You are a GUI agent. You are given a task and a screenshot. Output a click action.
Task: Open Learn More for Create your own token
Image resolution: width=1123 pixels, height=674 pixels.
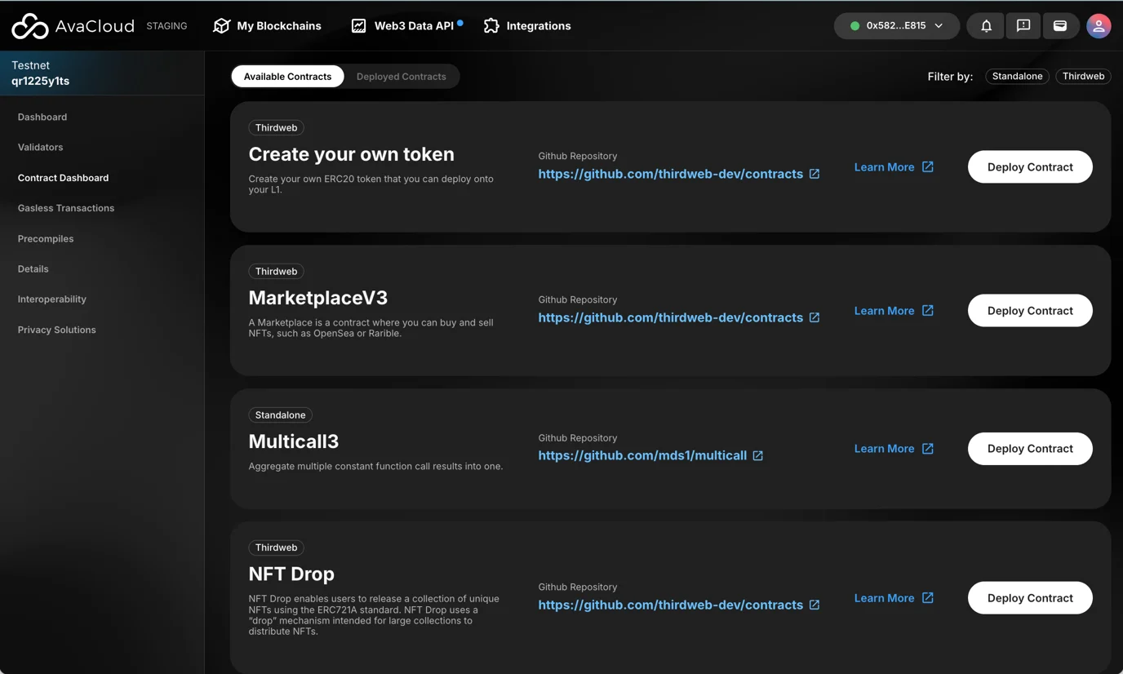[x=893, y=167]
